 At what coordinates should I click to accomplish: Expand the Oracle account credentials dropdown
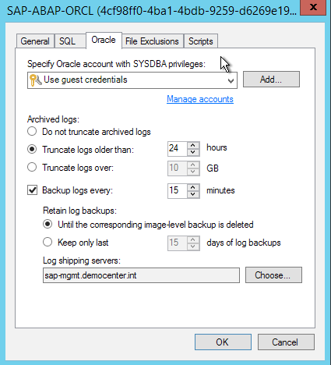click(231, 80)
